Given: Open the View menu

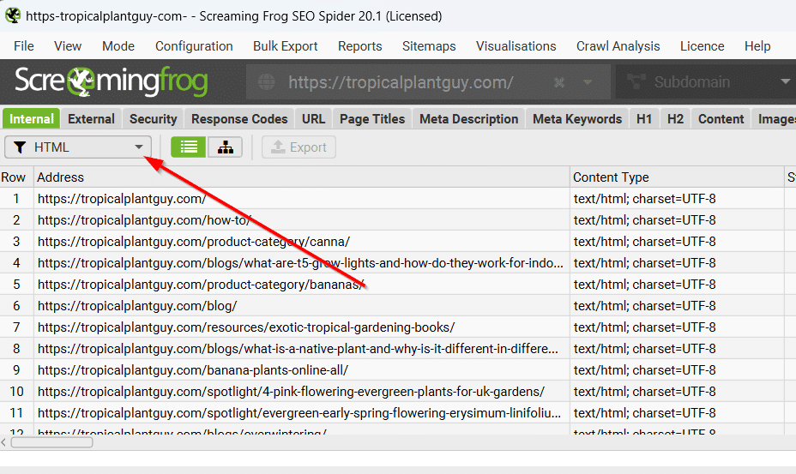Looking at the screenshot, I should (68, 46).
